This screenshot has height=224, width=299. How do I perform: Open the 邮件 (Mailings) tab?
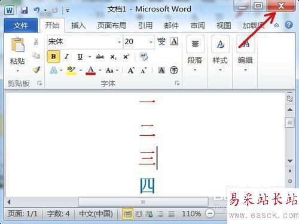171,25
